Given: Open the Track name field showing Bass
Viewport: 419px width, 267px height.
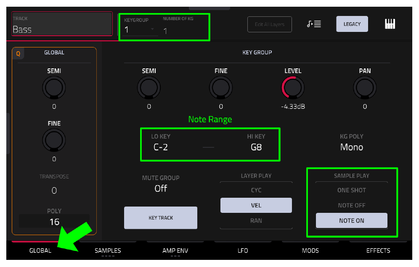Looking at the screenshot, I should coord(62,24).
